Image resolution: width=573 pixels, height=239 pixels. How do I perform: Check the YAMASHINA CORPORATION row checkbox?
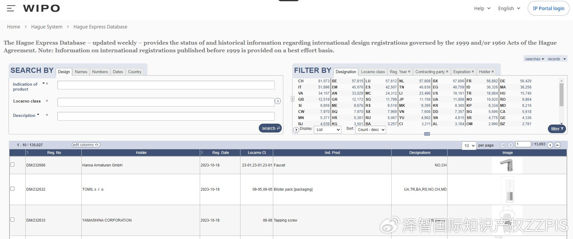click(13, 220)
